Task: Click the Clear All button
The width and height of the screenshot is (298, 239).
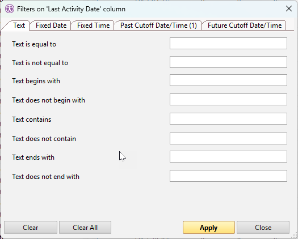Action: [x=85, y=227]
